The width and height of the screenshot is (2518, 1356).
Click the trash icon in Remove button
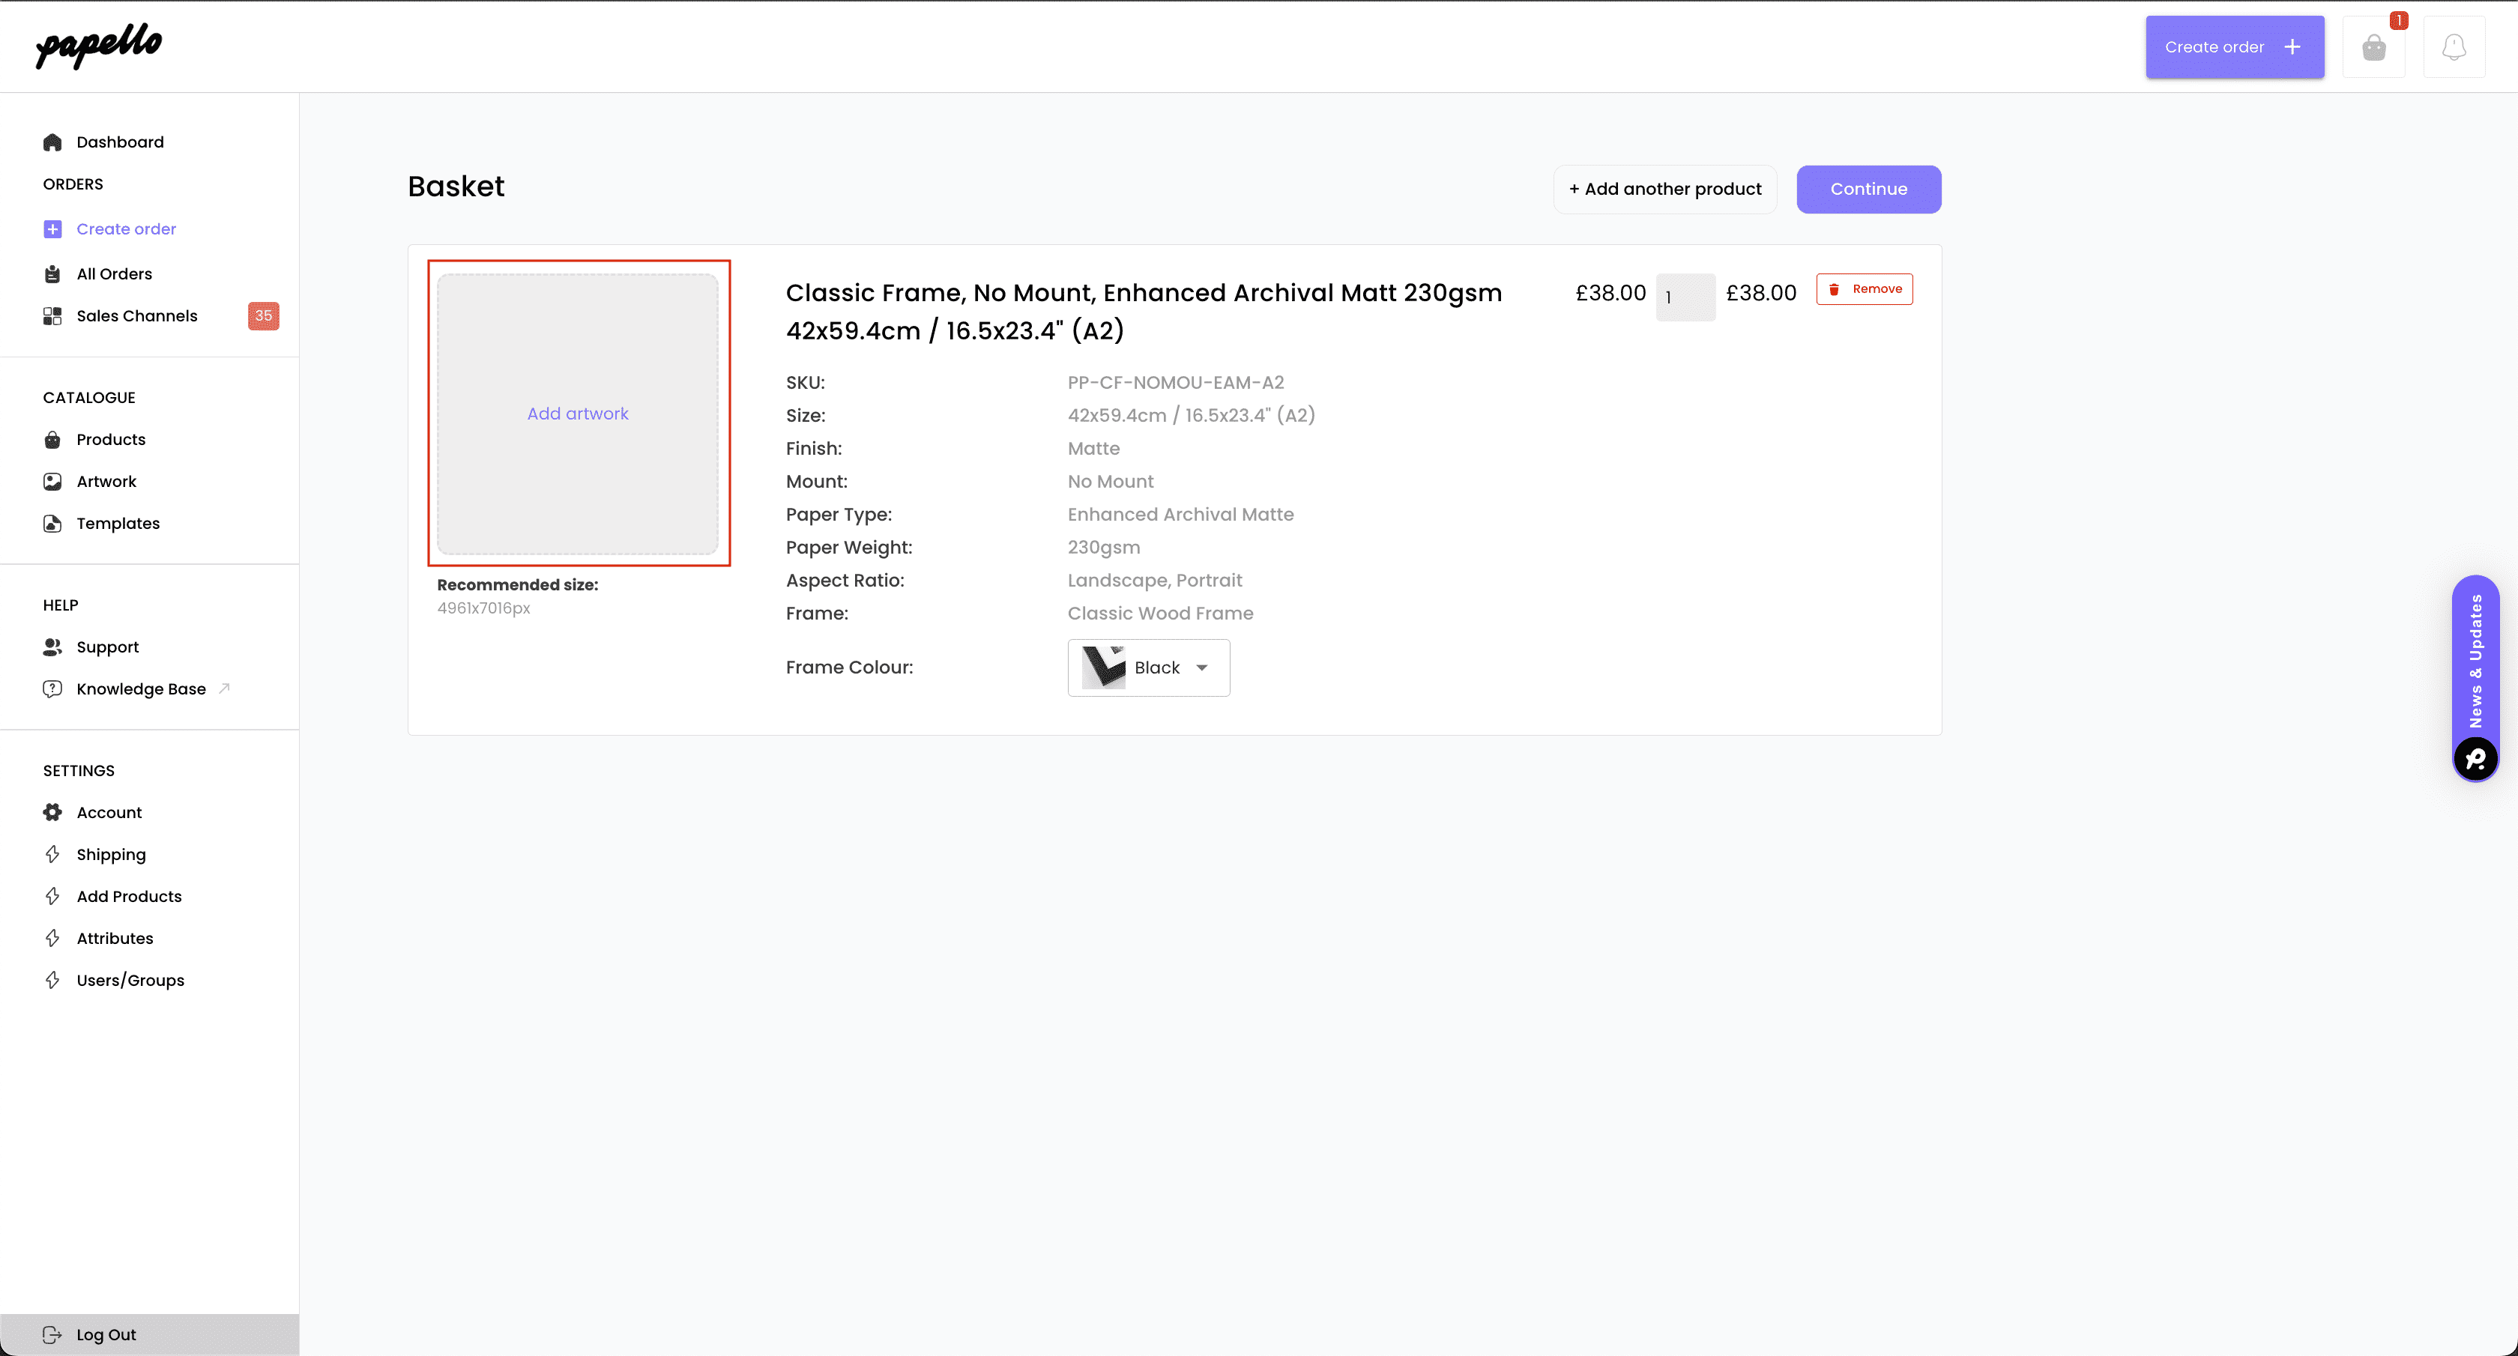pyautogui.click(x=1835, y=290)
